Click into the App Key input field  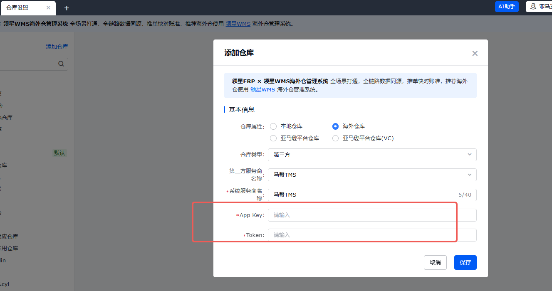click(372, 215)
